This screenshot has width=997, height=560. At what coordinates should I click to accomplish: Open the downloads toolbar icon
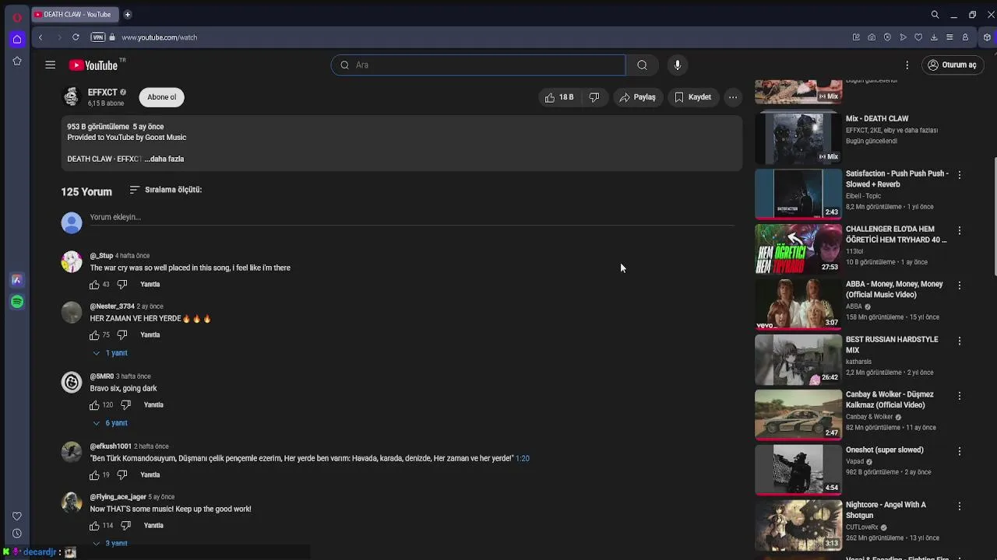tap(934, 37)
